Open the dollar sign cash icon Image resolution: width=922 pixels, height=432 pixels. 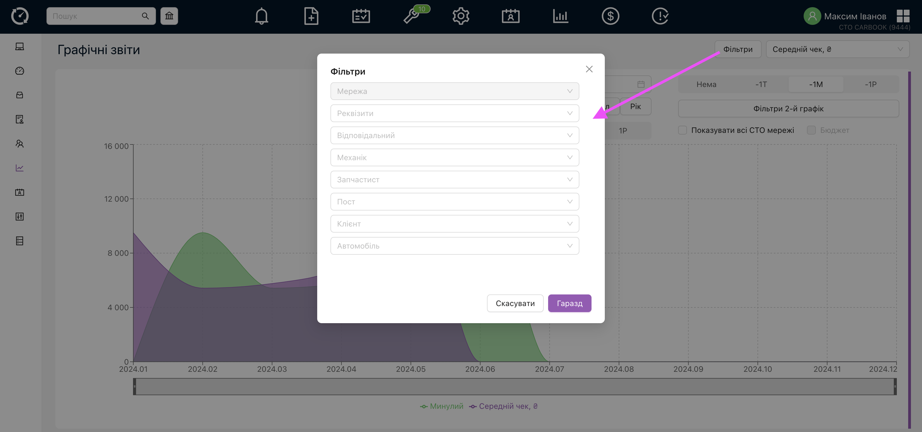tap(610, 16)
